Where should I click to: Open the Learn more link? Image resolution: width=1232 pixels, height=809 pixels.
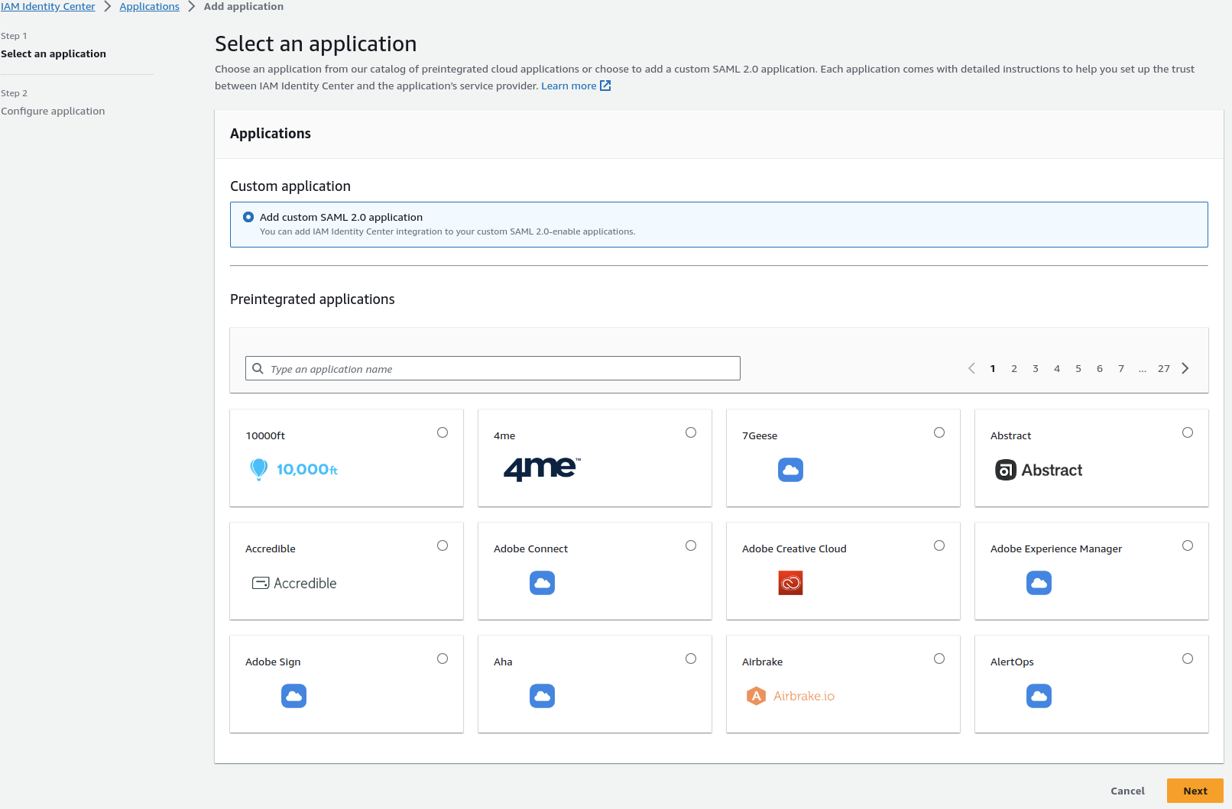(x=568, y=86)
